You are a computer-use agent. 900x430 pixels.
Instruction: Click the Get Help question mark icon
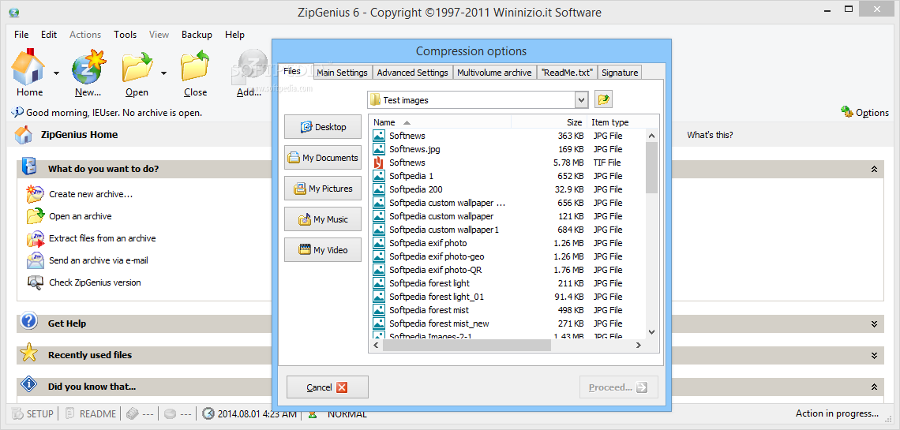pos(28,321)
